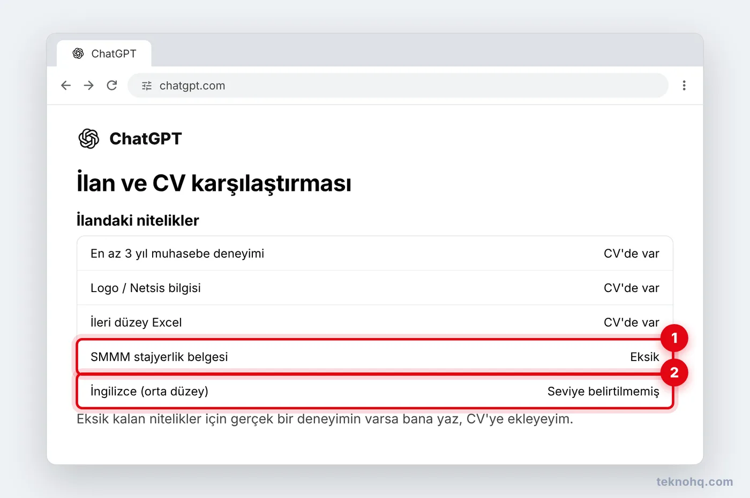
Task: Click the sentence starting "Eksik kalan nitelikler"
Action: click(x=325, y=419)
